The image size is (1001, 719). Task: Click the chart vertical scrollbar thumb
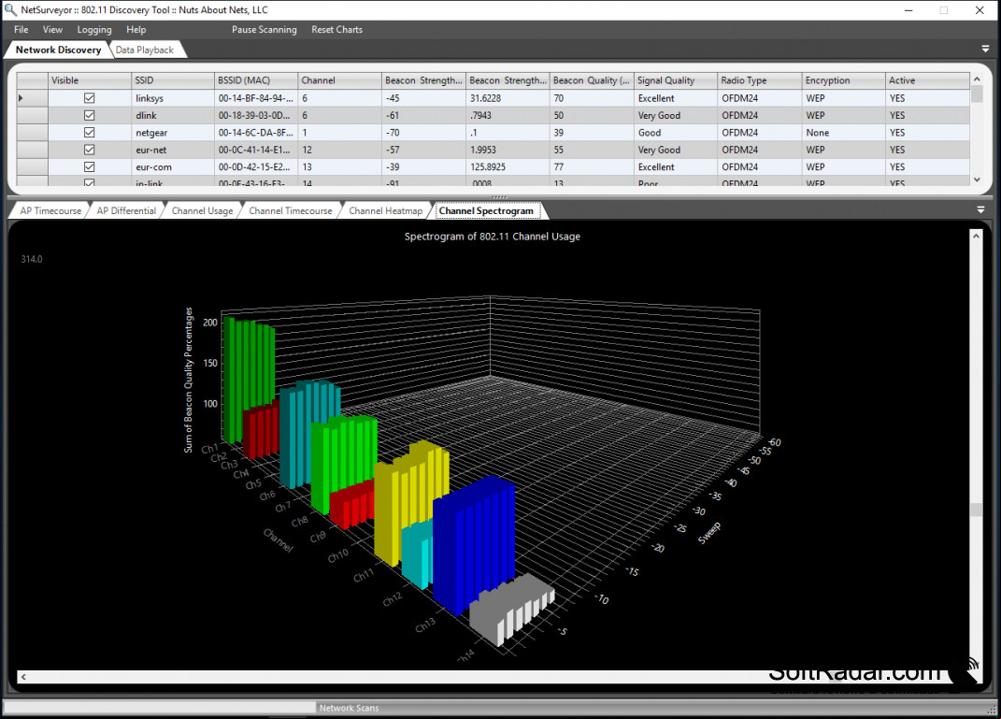click(976, 510)
